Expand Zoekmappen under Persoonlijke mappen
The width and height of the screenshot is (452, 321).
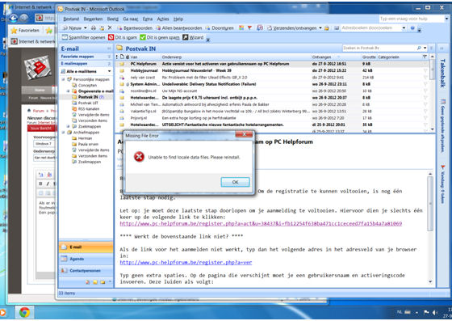click(x=68, y=126)
